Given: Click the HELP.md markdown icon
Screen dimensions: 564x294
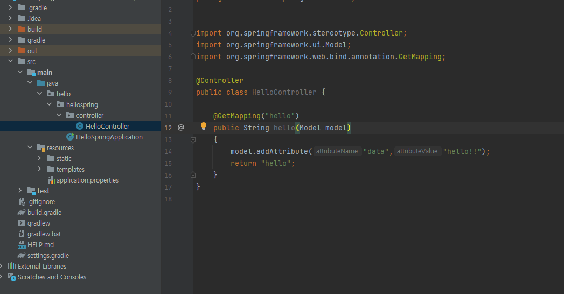Looking at the screenshot, I should tap(22, 245).
